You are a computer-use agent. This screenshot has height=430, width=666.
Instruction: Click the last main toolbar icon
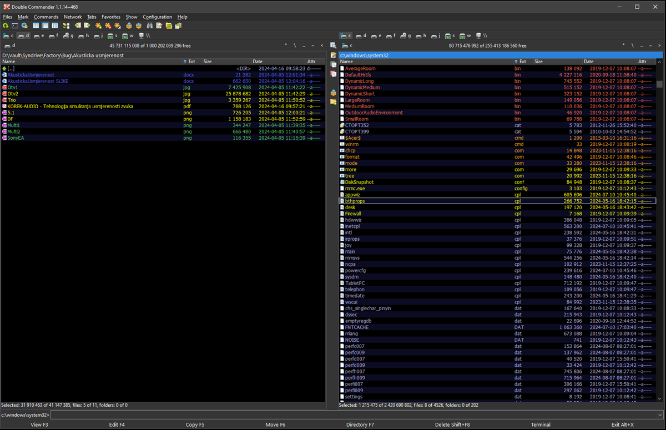178,26
